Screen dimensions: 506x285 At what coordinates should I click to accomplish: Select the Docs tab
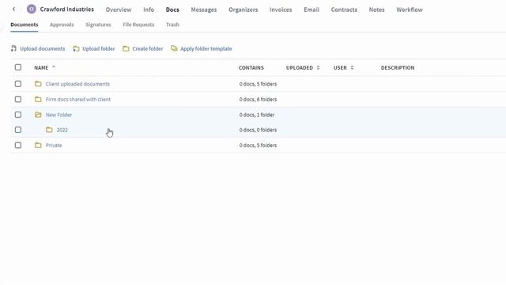point(172,9)
